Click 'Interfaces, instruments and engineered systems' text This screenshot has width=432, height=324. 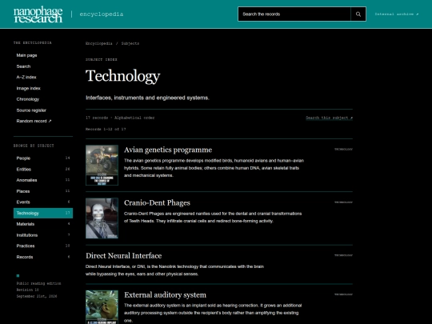coord(147,98)
